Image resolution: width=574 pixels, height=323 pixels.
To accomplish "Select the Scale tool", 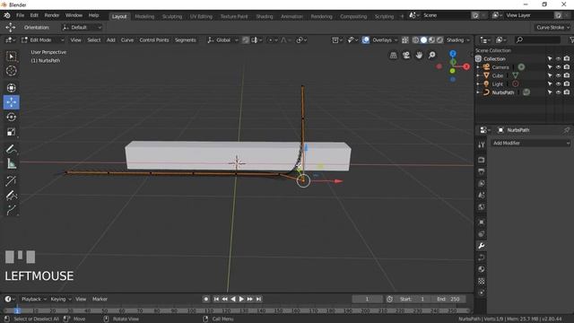I will tap(12, 132).
